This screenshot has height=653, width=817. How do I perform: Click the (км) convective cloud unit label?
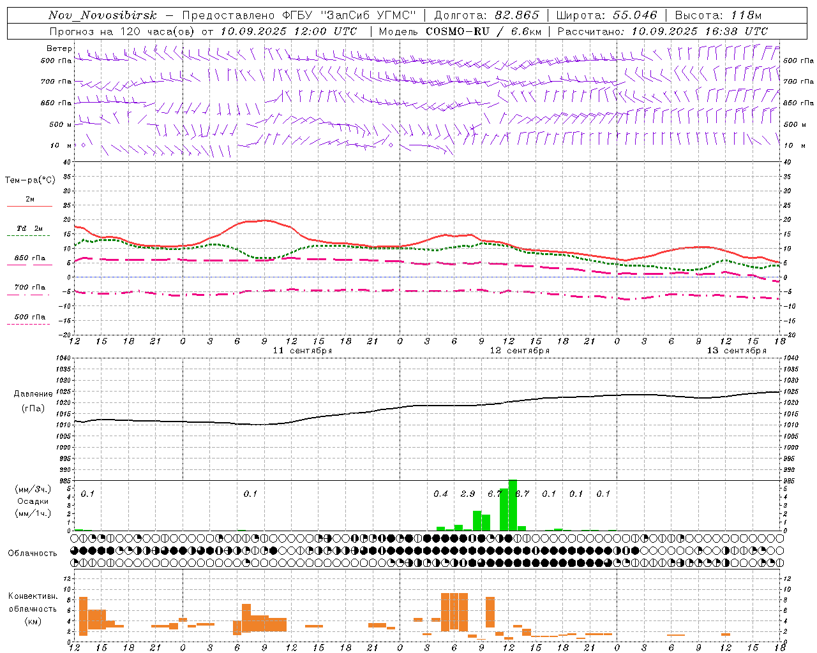(33, 621)
